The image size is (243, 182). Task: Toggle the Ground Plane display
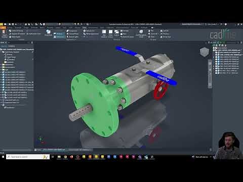pyautogui.click(x=72, y=34)
